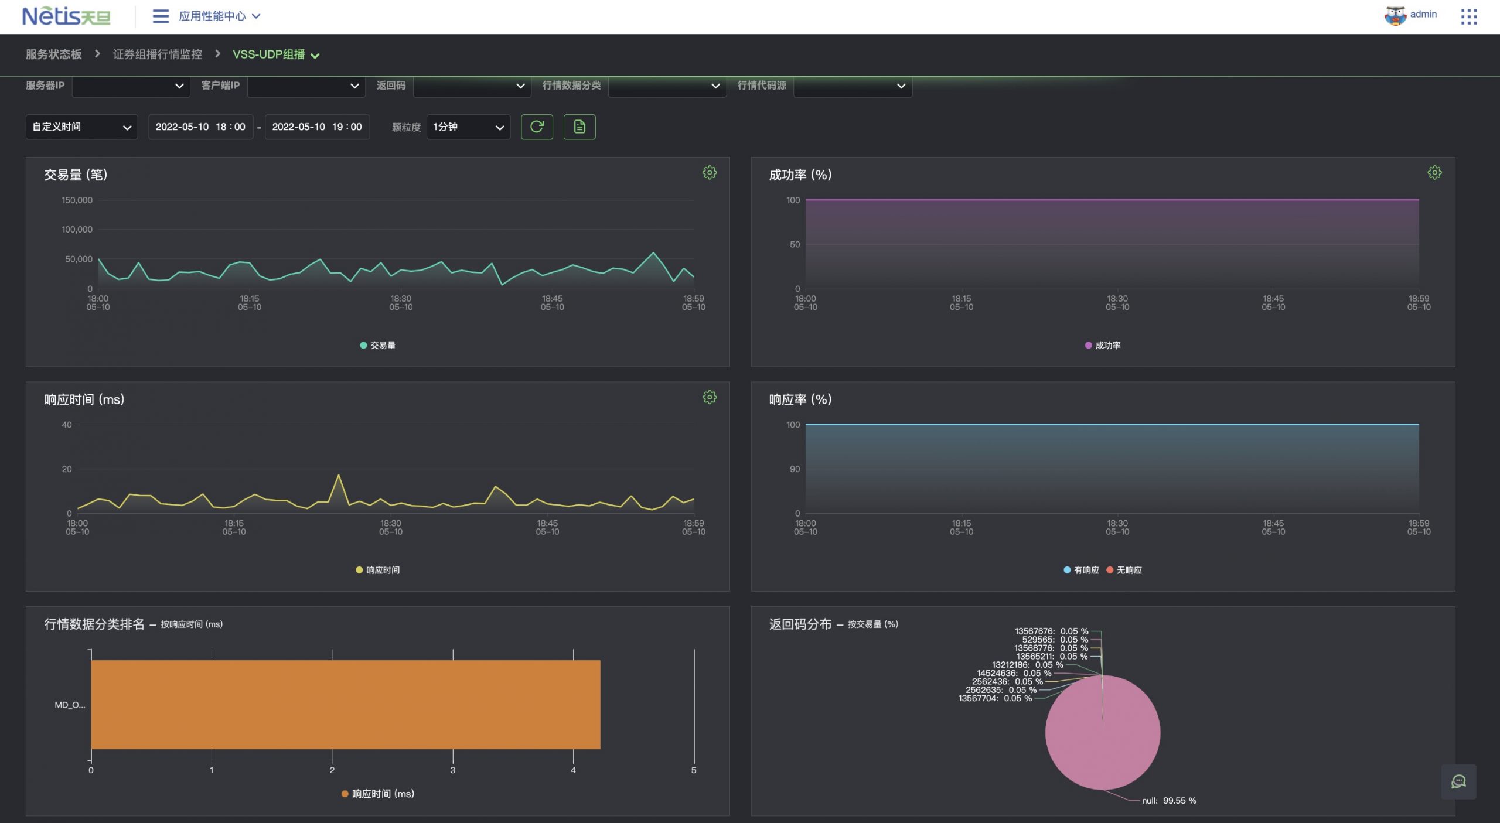
Task: Go to 服务状态板 breadcrumb link
Action: pyautogui.click(x=53, y=54)
